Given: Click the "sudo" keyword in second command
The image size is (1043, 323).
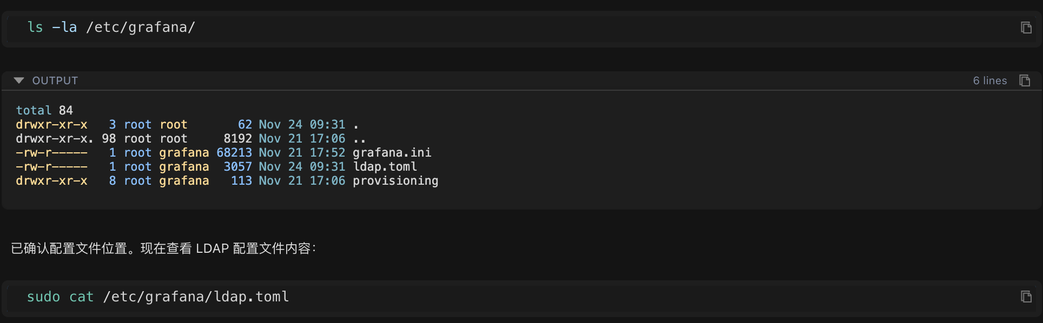Looking at the screenshot, I should (x=43, y=297).
